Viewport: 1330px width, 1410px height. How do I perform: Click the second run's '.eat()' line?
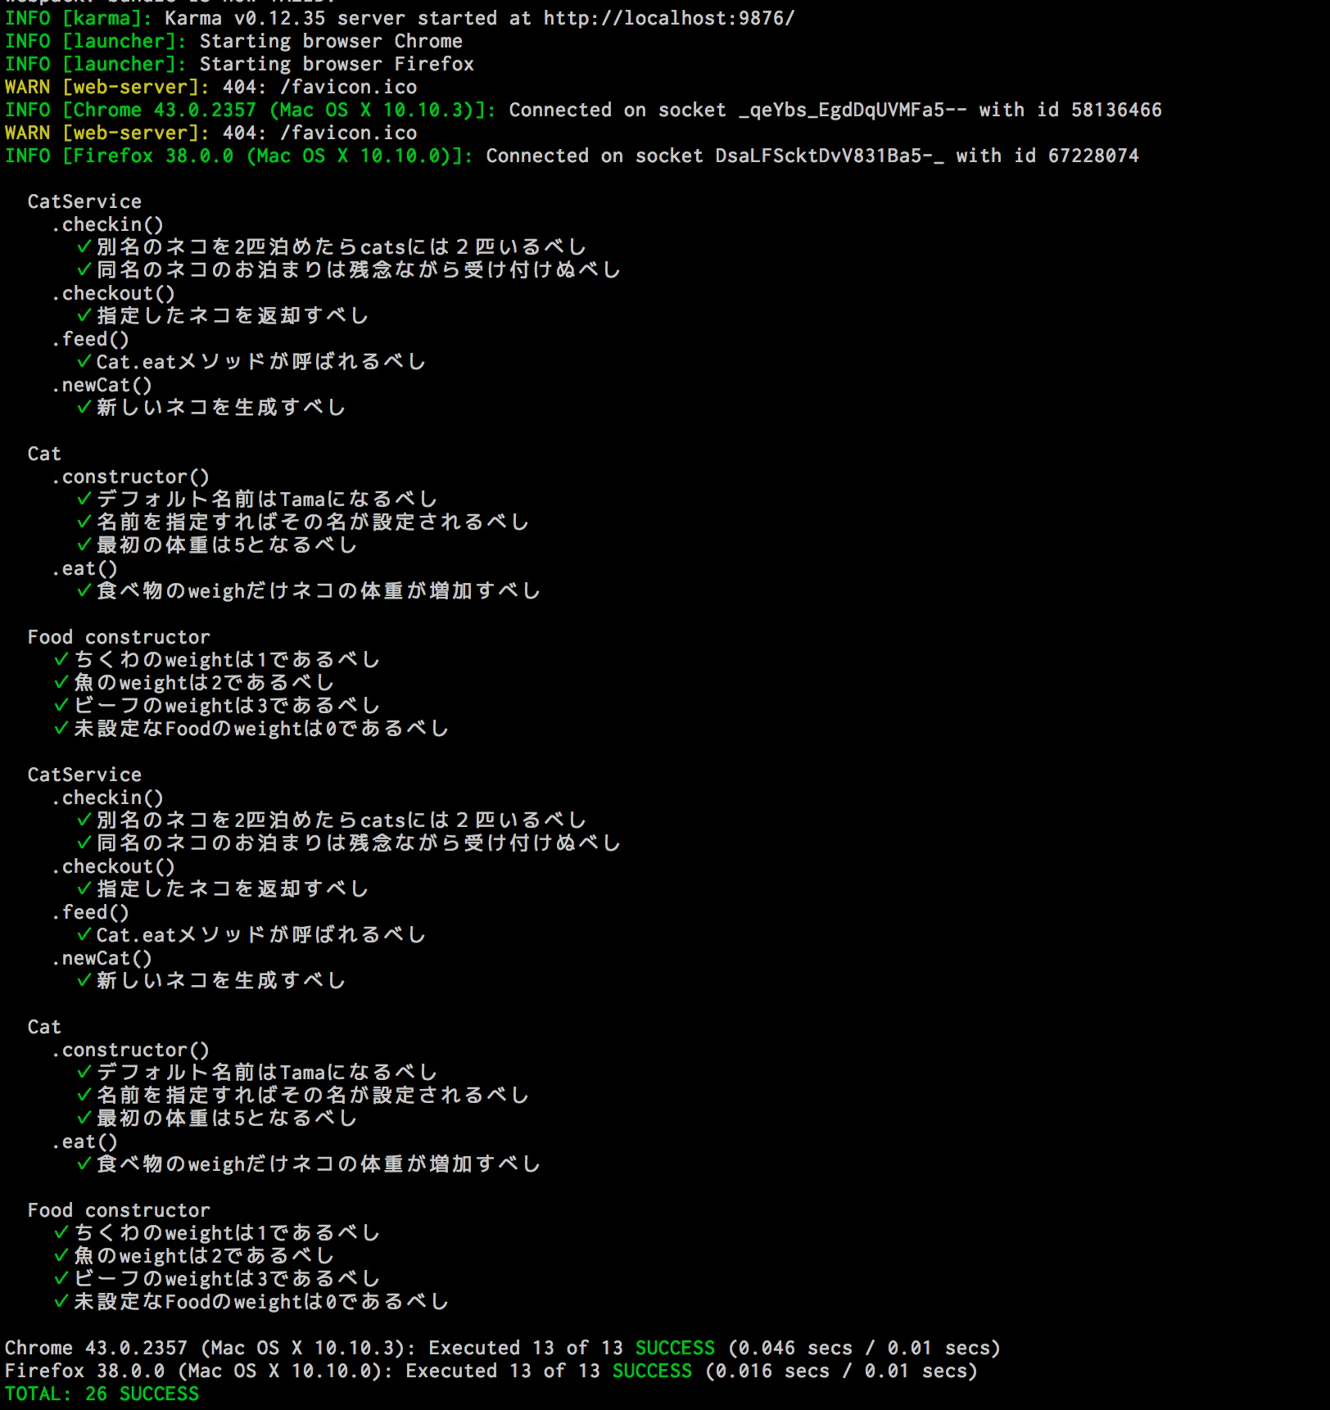point(84,1141)
